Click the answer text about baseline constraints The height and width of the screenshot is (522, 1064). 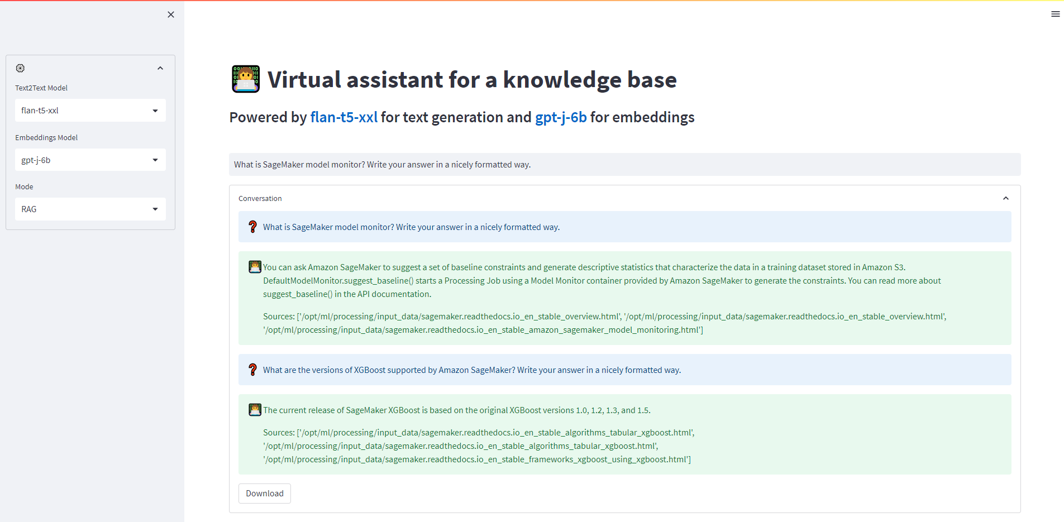click(x=602, y=281)
